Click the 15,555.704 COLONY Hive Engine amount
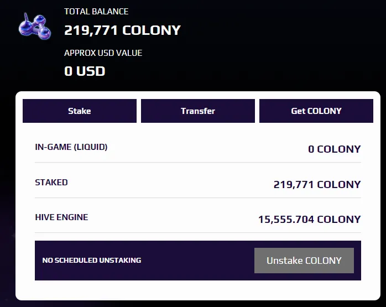 click(x=310, y=220)
